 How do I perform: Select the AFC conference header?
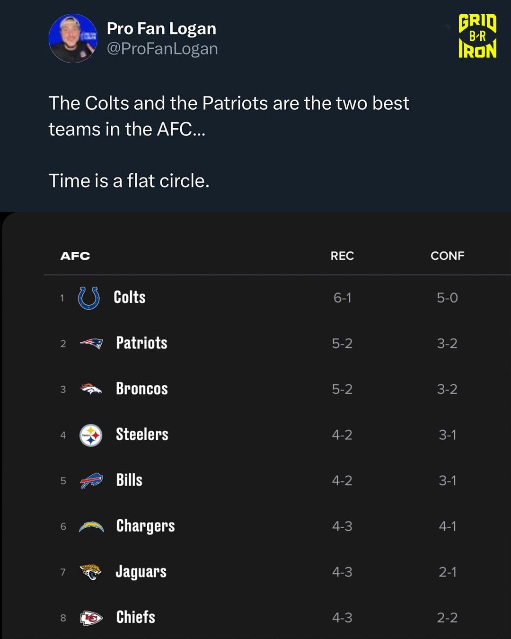pos(75,256)
